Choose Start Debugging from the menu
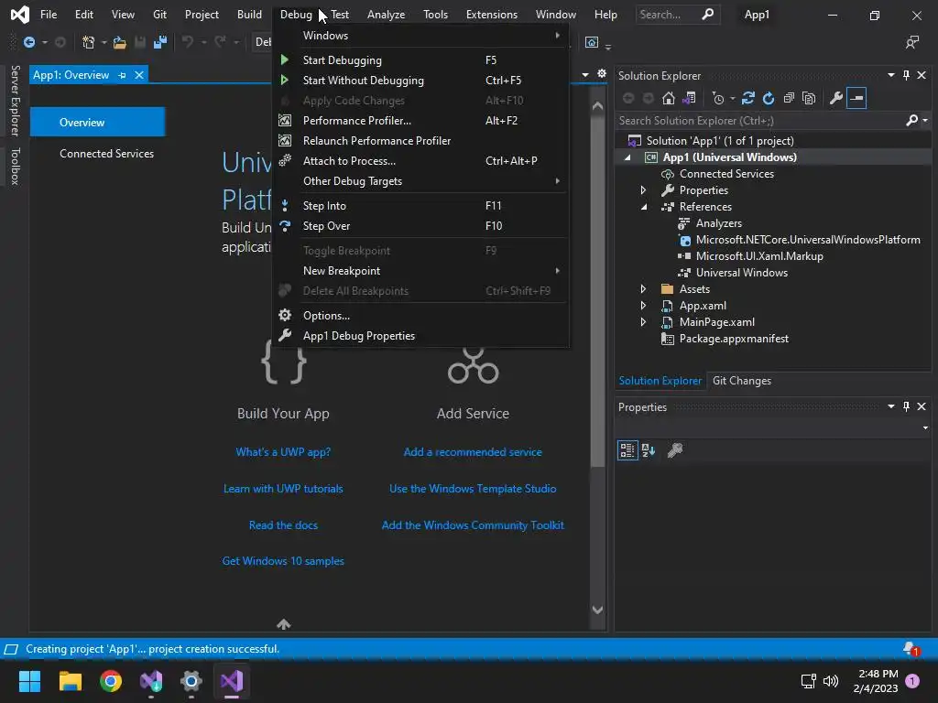 [x=420, y=59]
